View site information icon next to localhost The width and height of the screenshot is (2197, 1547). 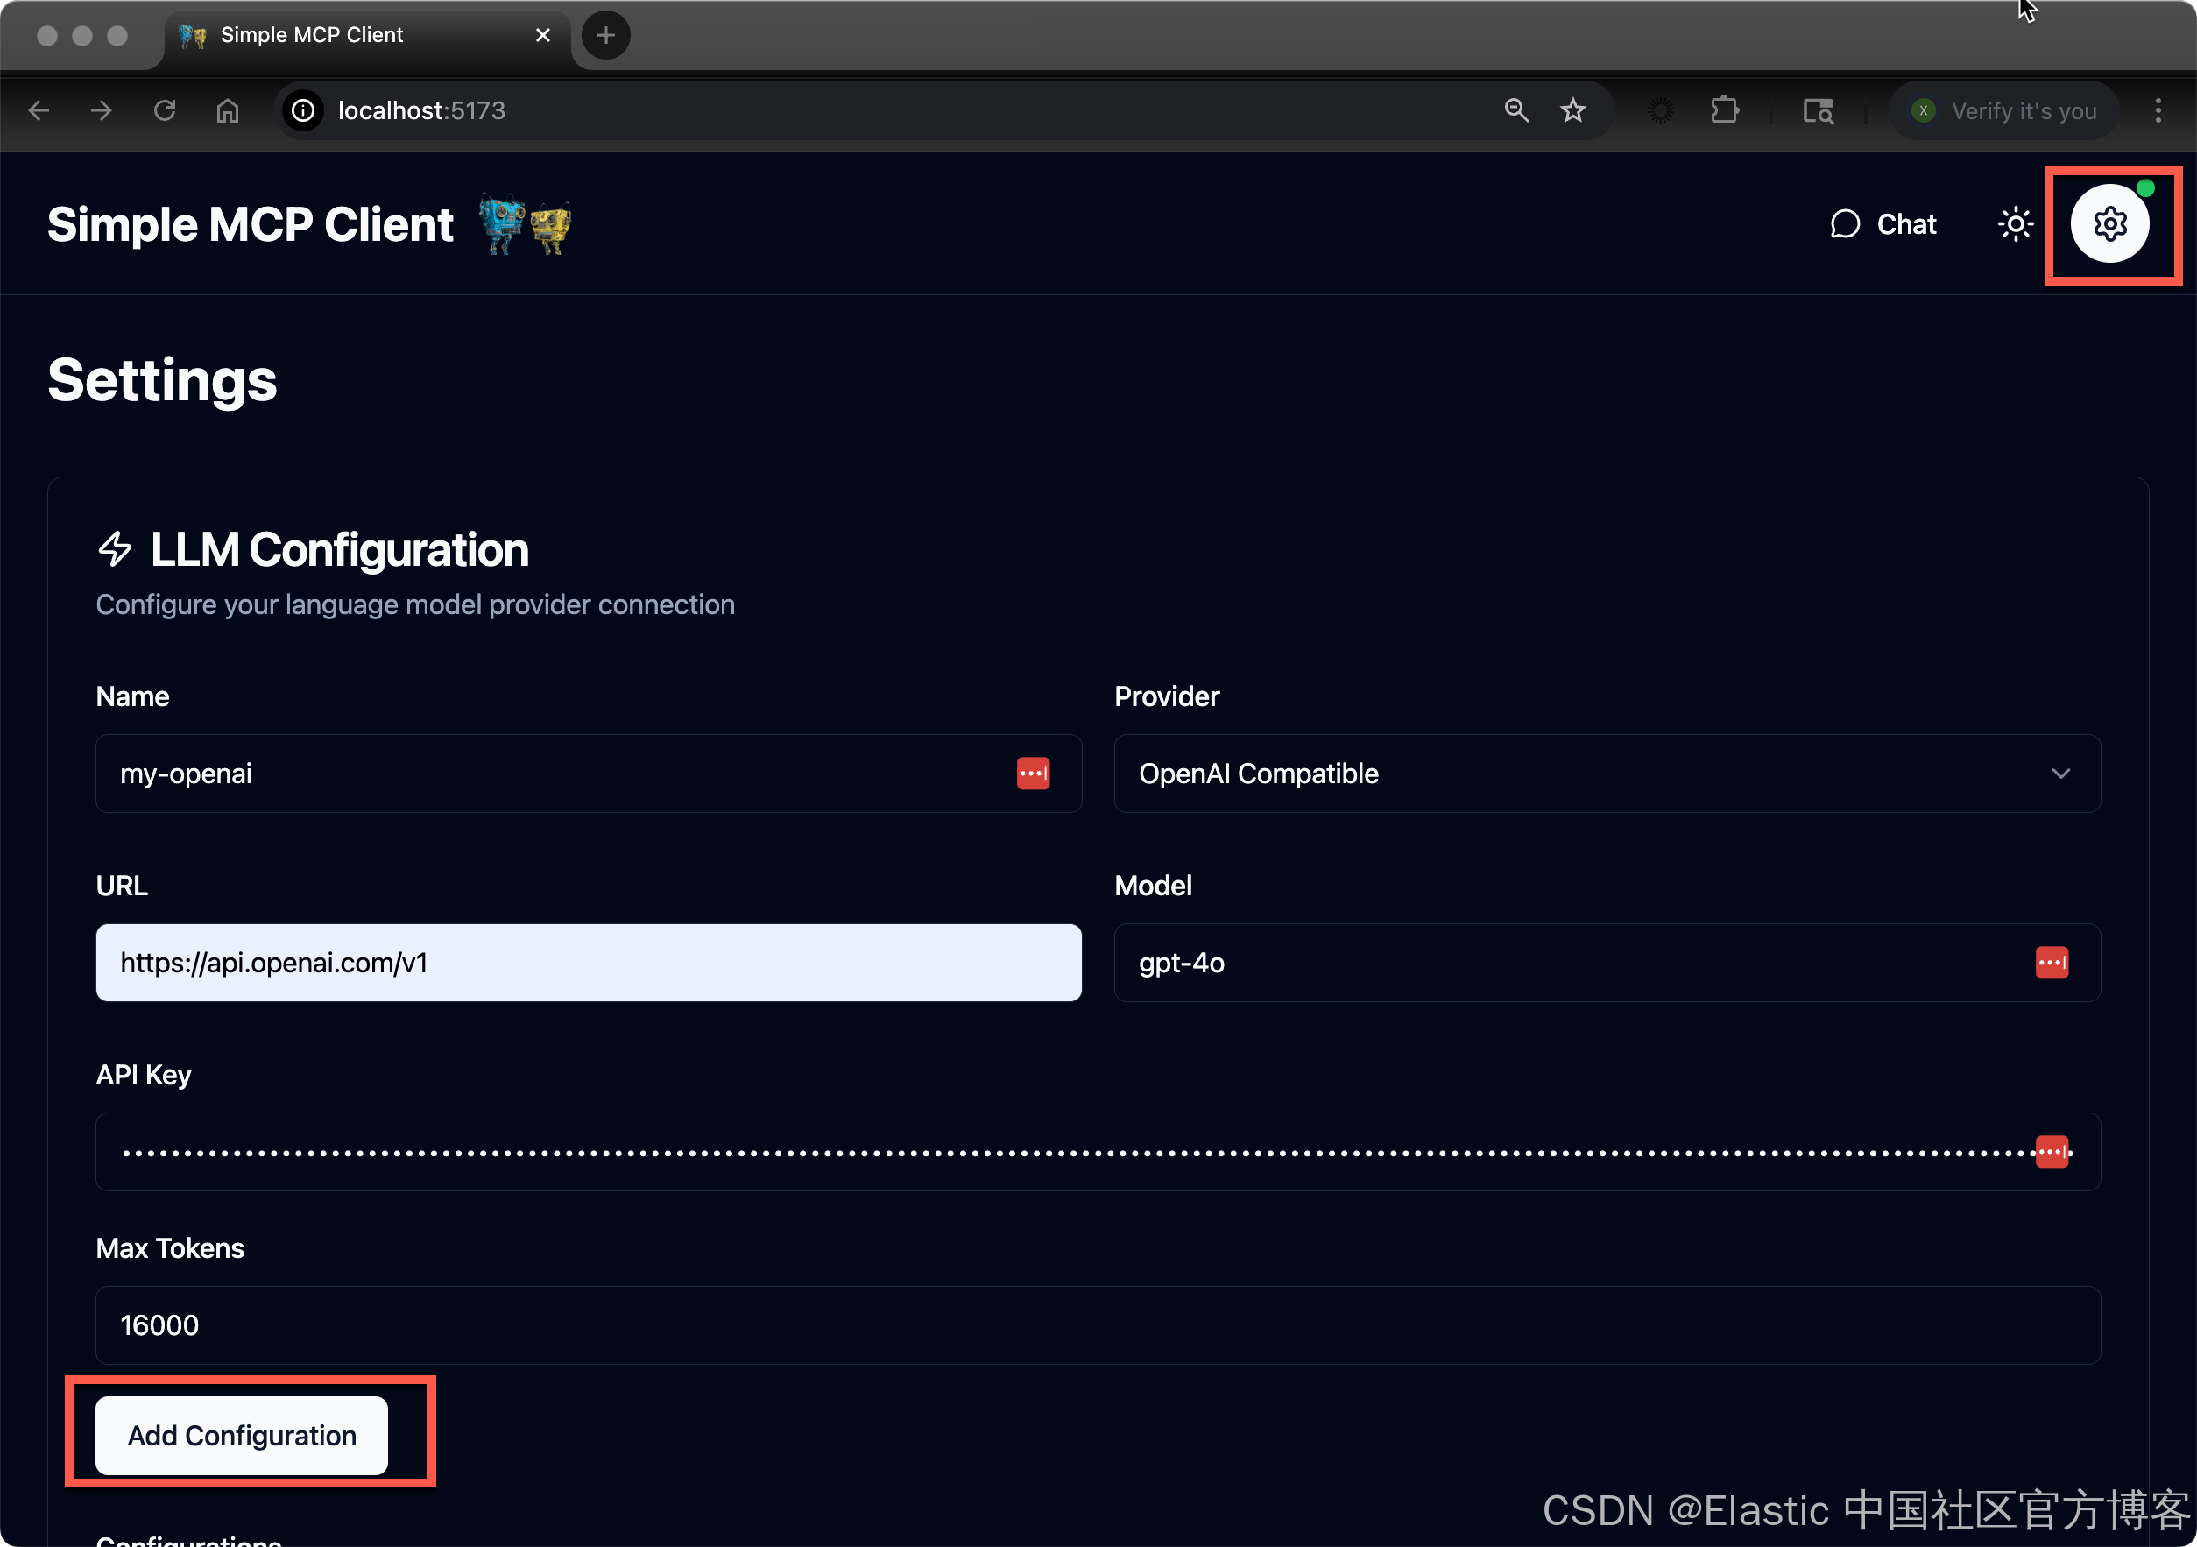coord(303,111)
